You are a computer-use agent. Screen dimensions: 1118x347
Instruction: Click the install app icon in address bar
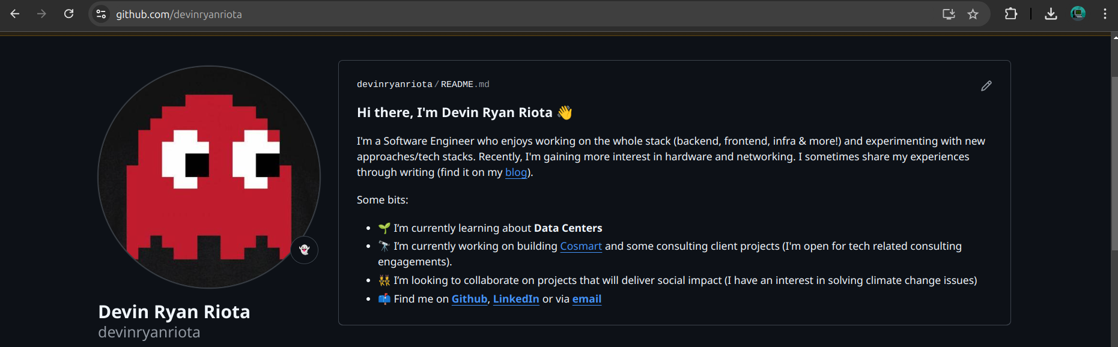(949, 14)
